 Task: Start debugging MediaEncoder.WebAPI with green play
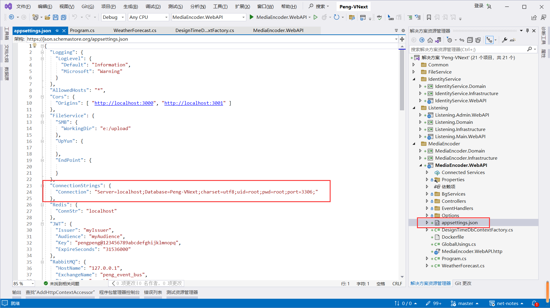coord(251,17)
